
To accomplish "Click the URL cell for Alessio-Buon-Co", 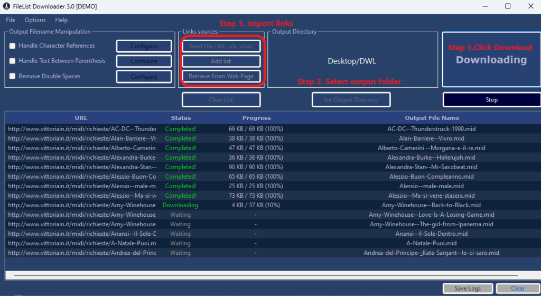I will click(x=82, y=177).
